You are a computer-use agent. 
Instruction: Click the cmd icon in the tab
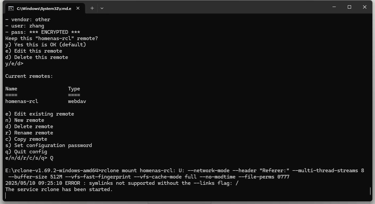point(11,9)
